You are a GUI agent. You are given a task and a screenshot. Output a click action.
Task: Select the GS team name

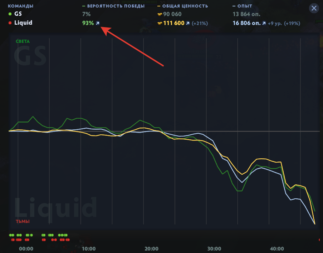[x=18, y=14]
